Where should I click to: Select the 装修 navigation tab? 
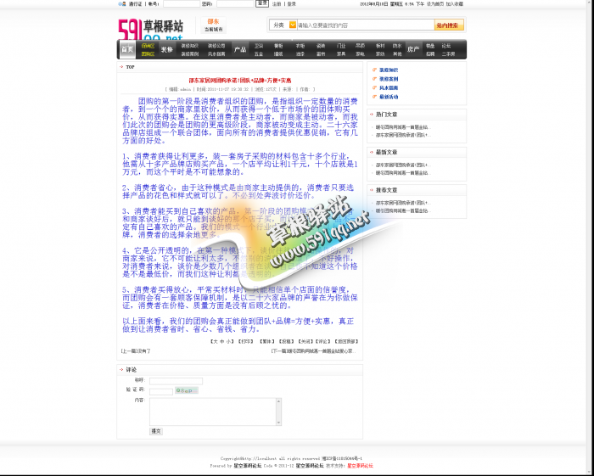(166, 49)
